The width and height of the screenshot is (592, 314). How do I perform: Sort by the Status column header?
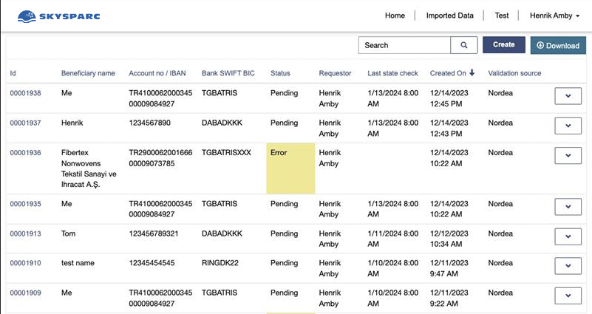pyautogui.click(x=280, y=73)
